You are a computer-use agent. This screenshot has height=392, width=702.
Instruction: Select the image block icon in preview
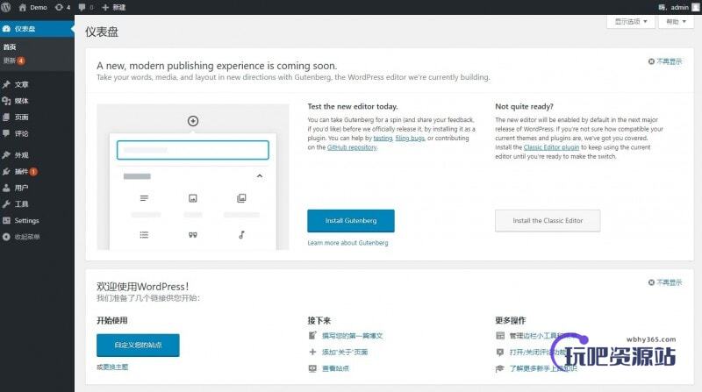(193, 198)
